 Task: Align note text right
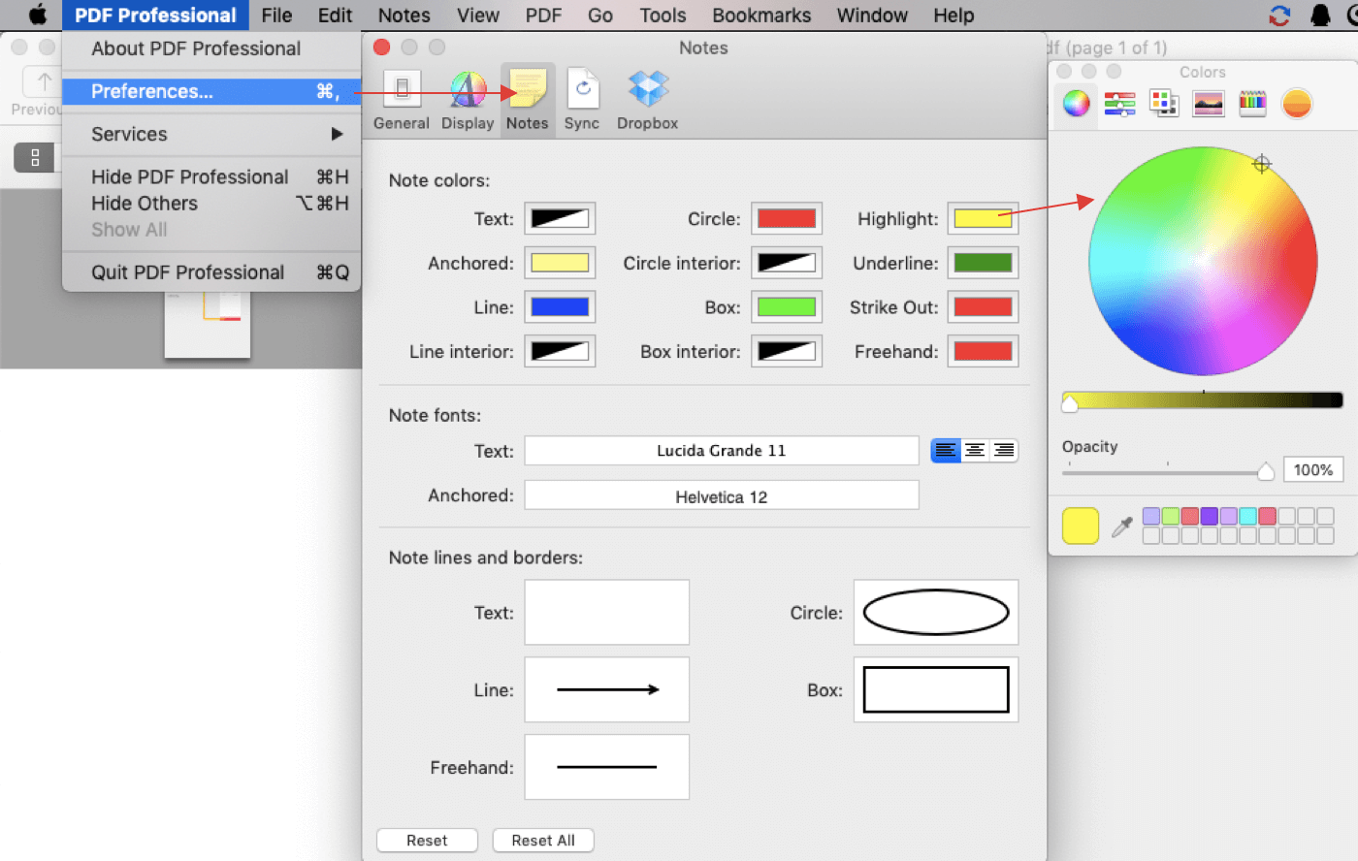pos(1004,450)
